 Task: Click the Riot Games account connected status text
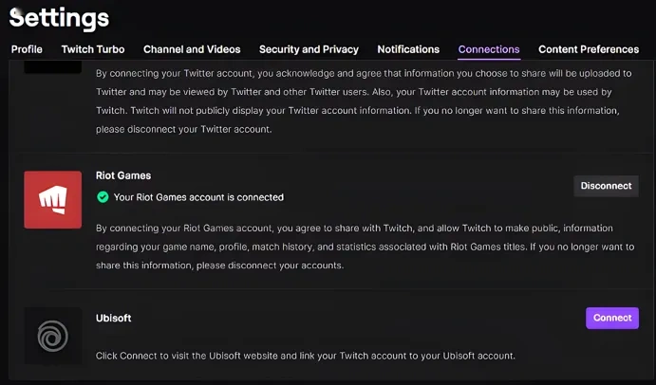pyautogui.click(x=198, y=197)
